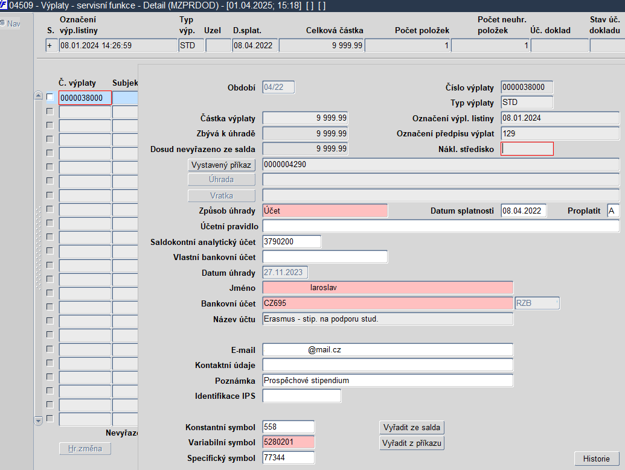Image resolution: width=625 pixels, height=470 pixels.
Task: Focus the Nákl. středisko field
Action: point(527,148)
